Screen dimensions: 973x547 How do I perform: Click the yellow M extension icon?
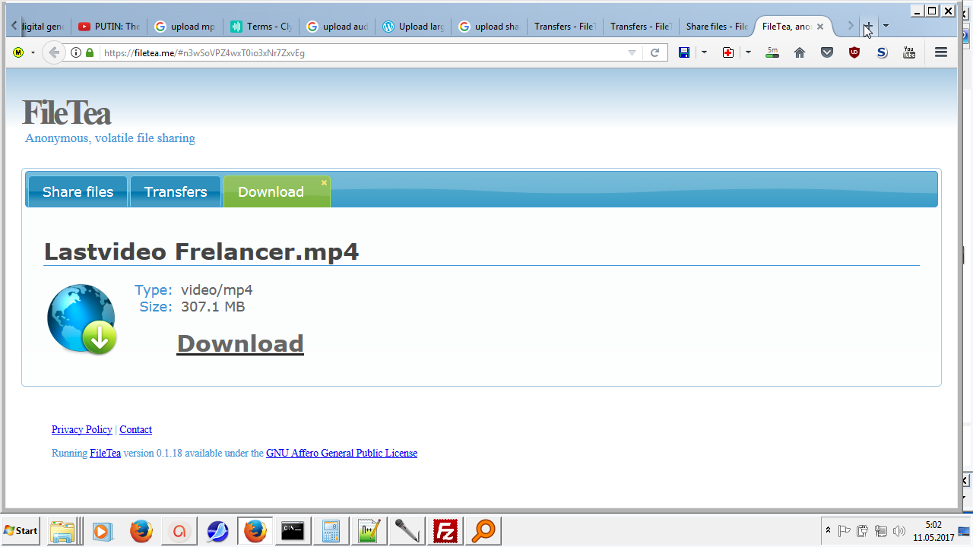18,52
